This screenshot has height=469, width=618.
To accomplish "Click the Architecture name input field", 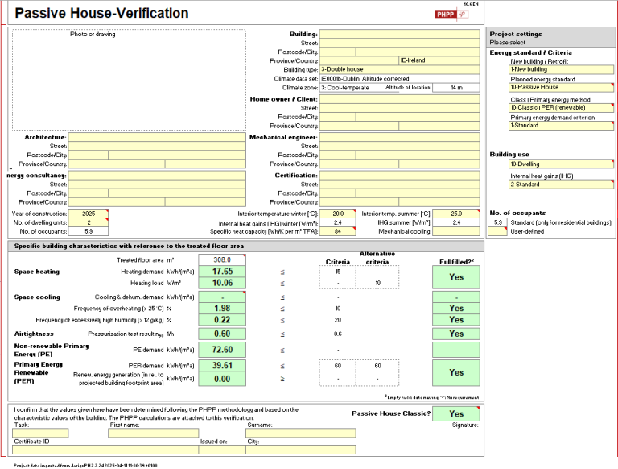I will pos(157,137).
